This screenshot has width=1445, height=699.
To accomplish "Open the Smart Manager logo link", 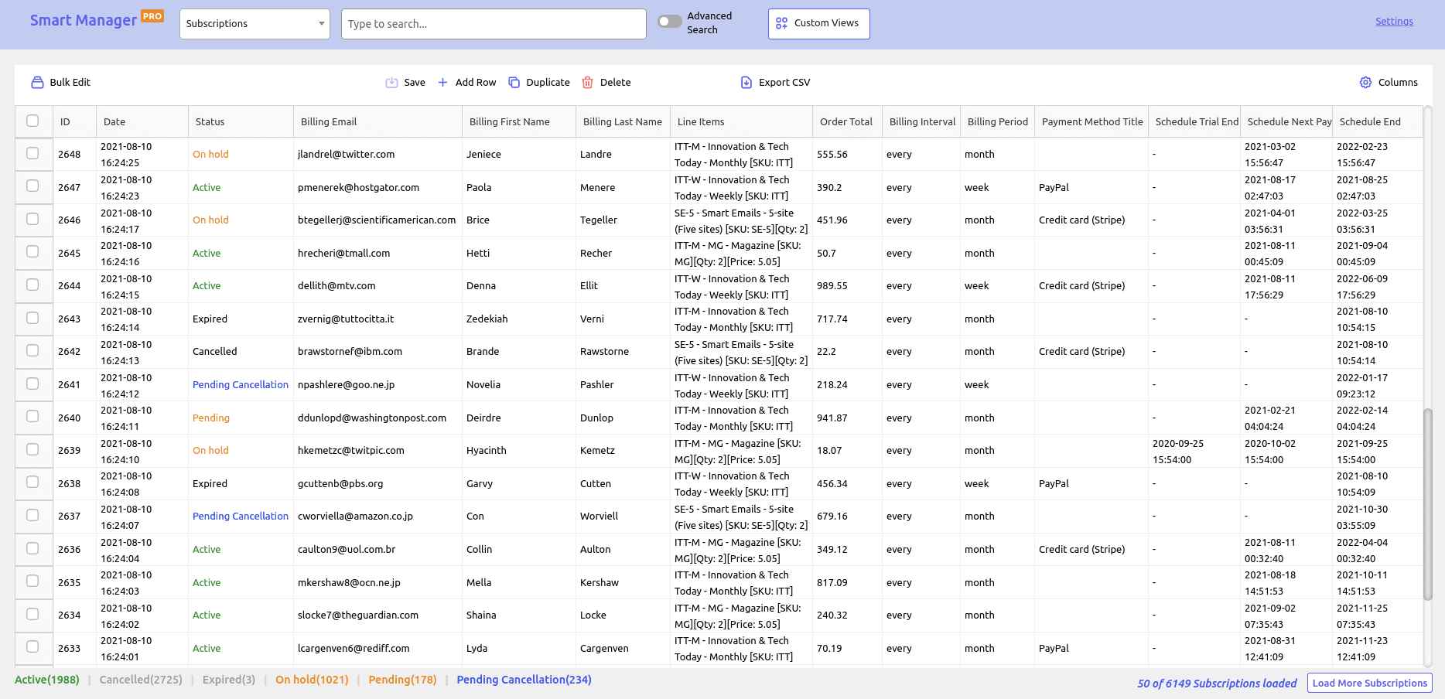I will 84,21.
